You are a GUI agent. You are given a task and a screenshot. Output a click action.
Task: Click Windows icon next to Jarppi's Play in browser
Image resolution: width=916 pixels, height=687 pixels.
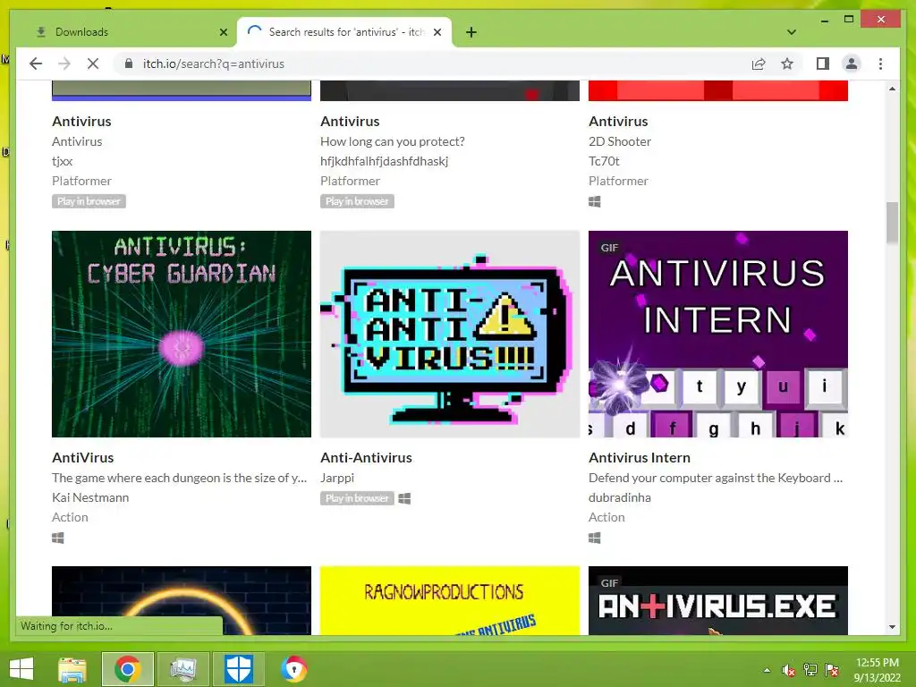pos(404,498)
